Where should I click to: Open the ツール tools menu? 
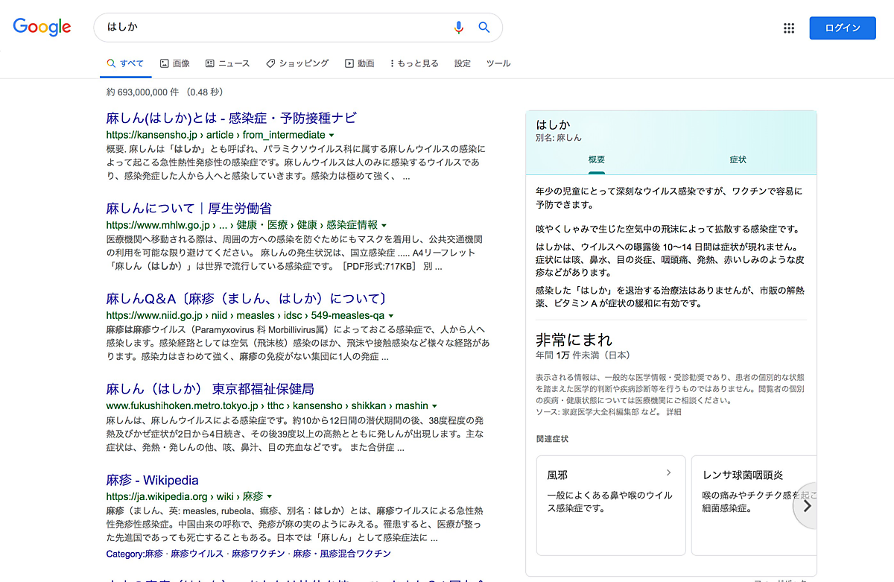pyautogui.click(x=498, y=64)
